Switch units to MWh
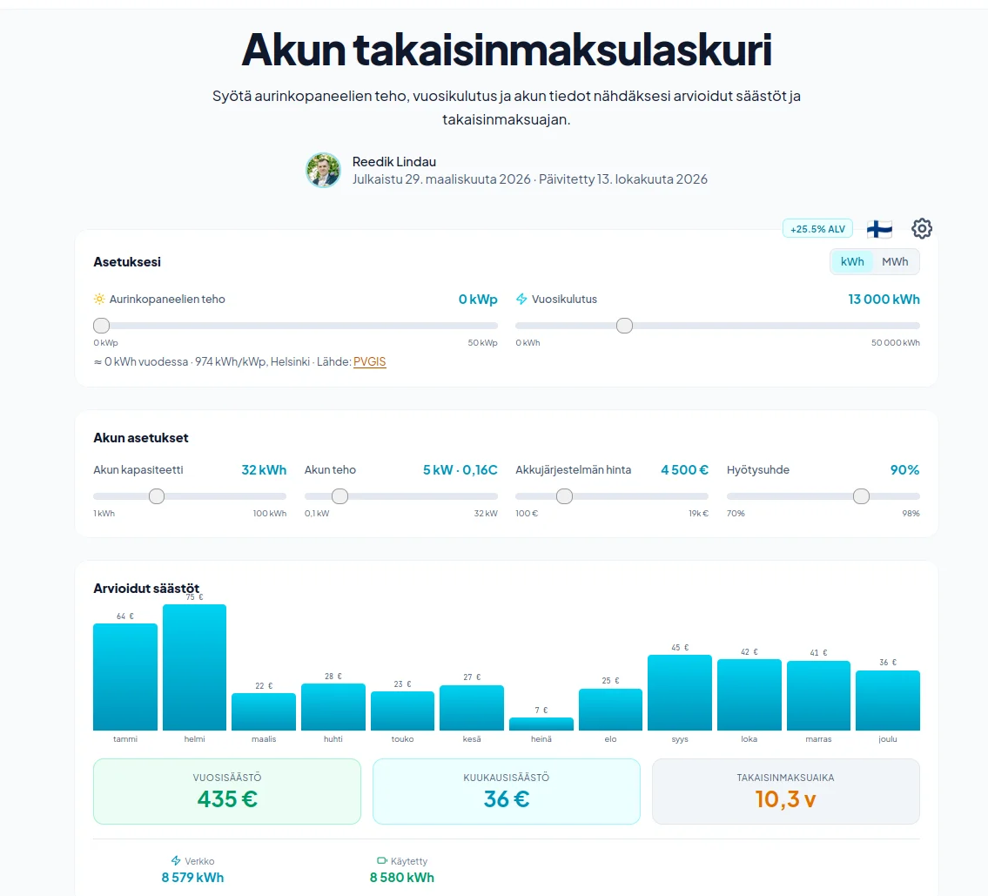The height and width of the screenshot is (896, 988). [895, 261]
